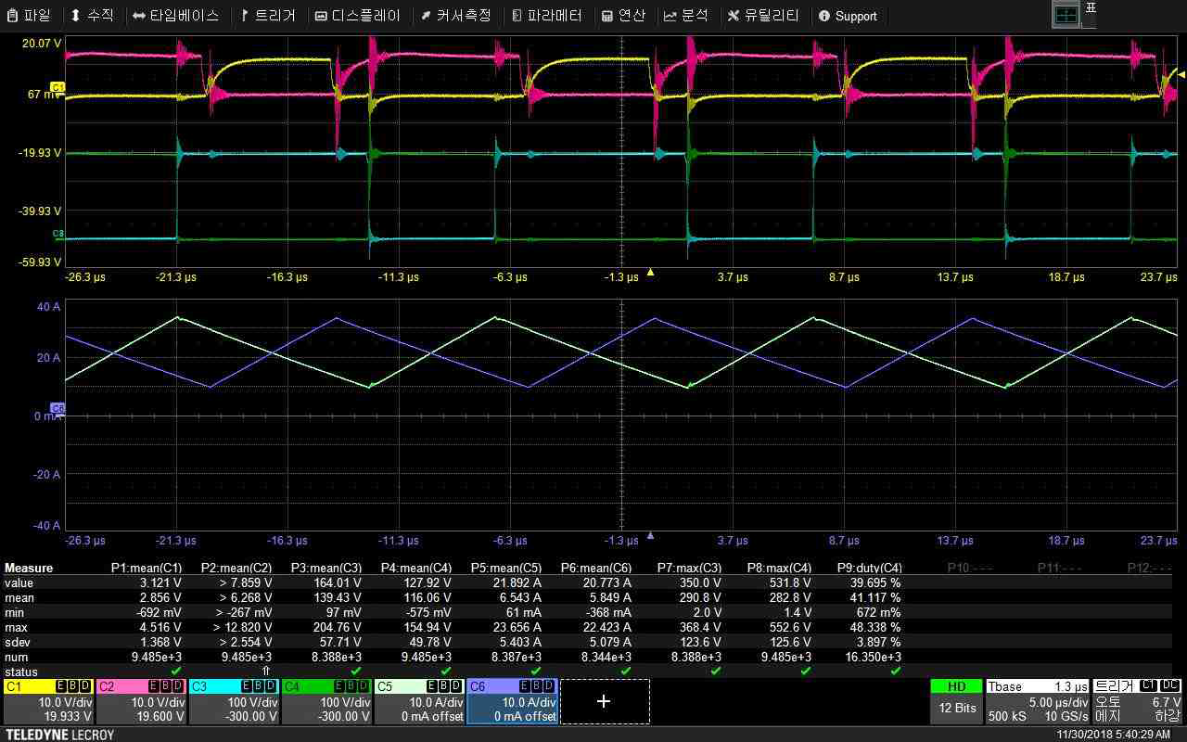Image resolution: width=1187 pixels, height=742 pixels.
Task: Click the 40 A axis label on lower grid
Action: tap(48, 307)
